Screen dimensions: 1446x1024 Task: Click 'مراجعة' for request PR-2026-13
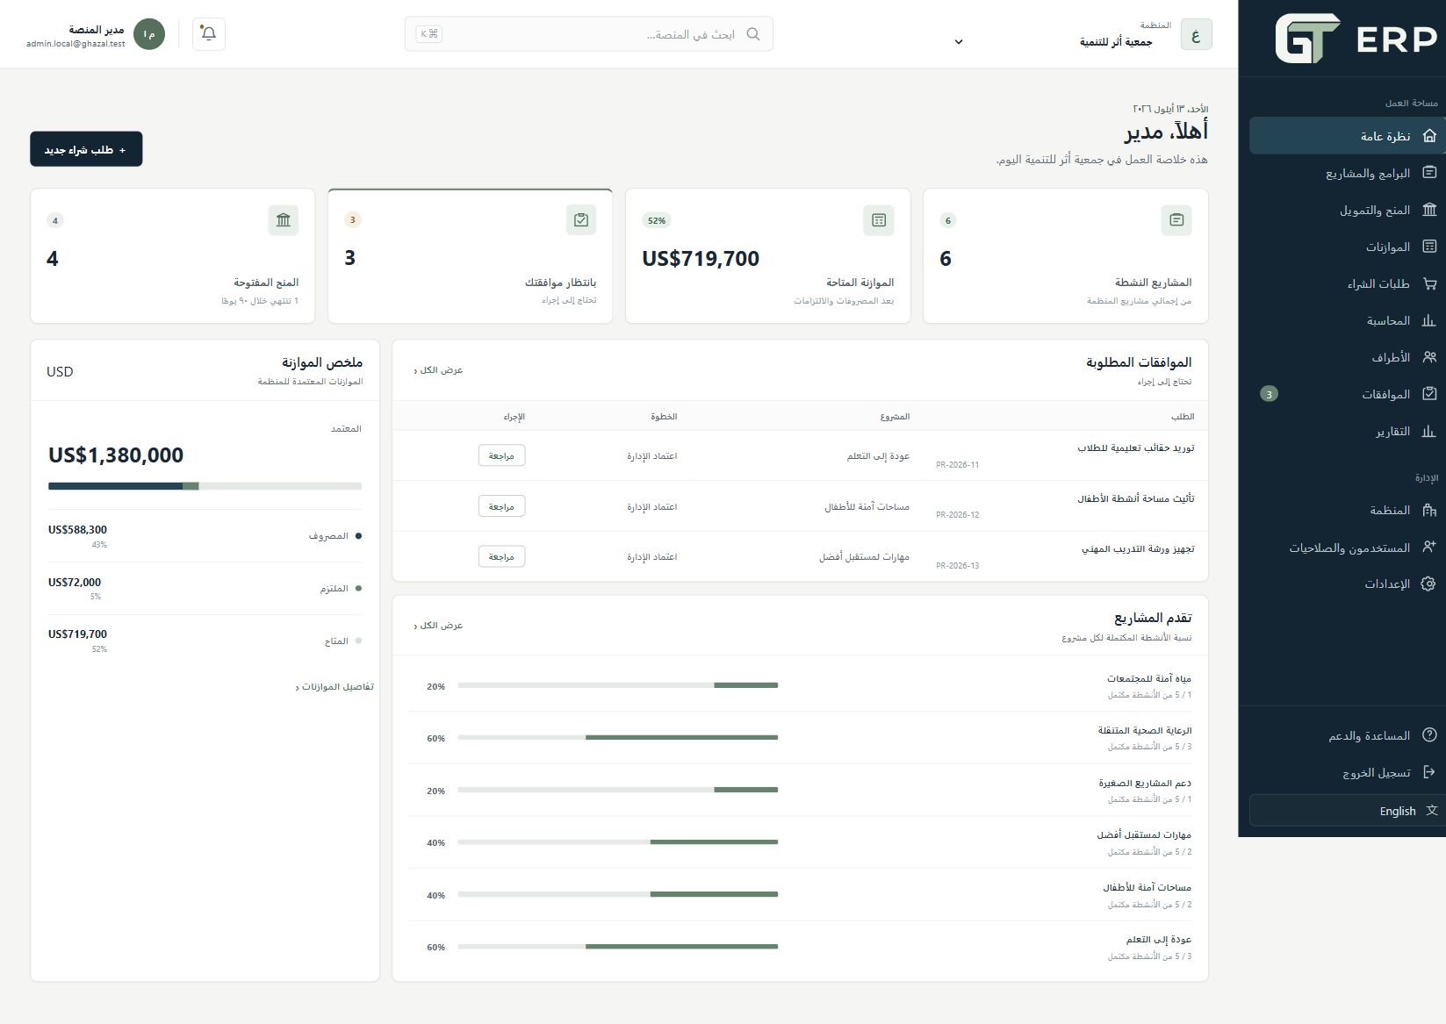[x=501, y=556]
